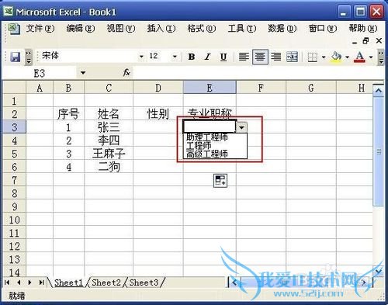Toggle center alignment
The image size is (388, 305).
click(260, 57)
